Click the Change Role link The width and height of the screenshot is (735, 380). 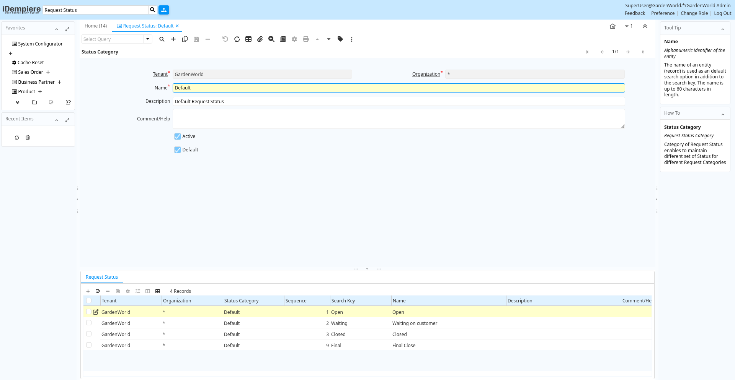point(694,13)
